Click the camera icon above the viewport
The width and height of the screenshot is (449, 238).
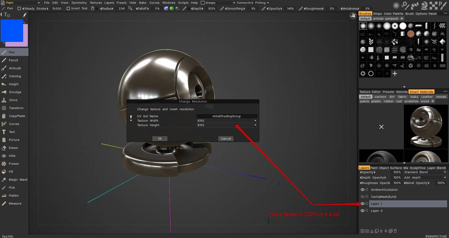[x=353, y=15]
